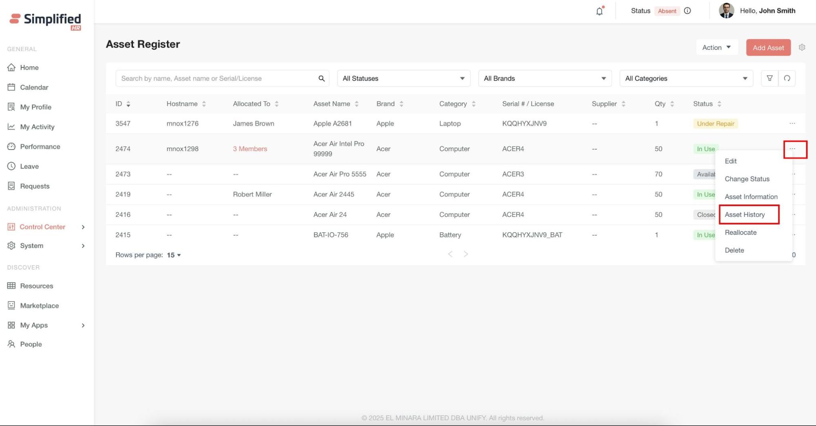The width and height of the screenshot is (816, 426).
Task: Open the settings gear beside Add Asset
Action: (x=802, y=47)
